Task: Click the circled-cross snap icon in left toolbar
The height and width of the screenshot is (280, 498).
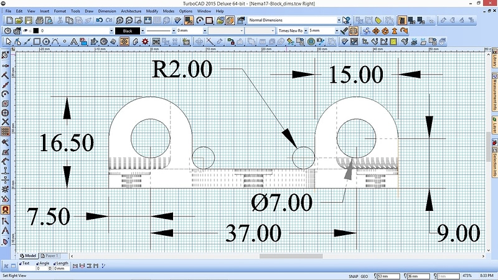Action: (x=5, y=113)
